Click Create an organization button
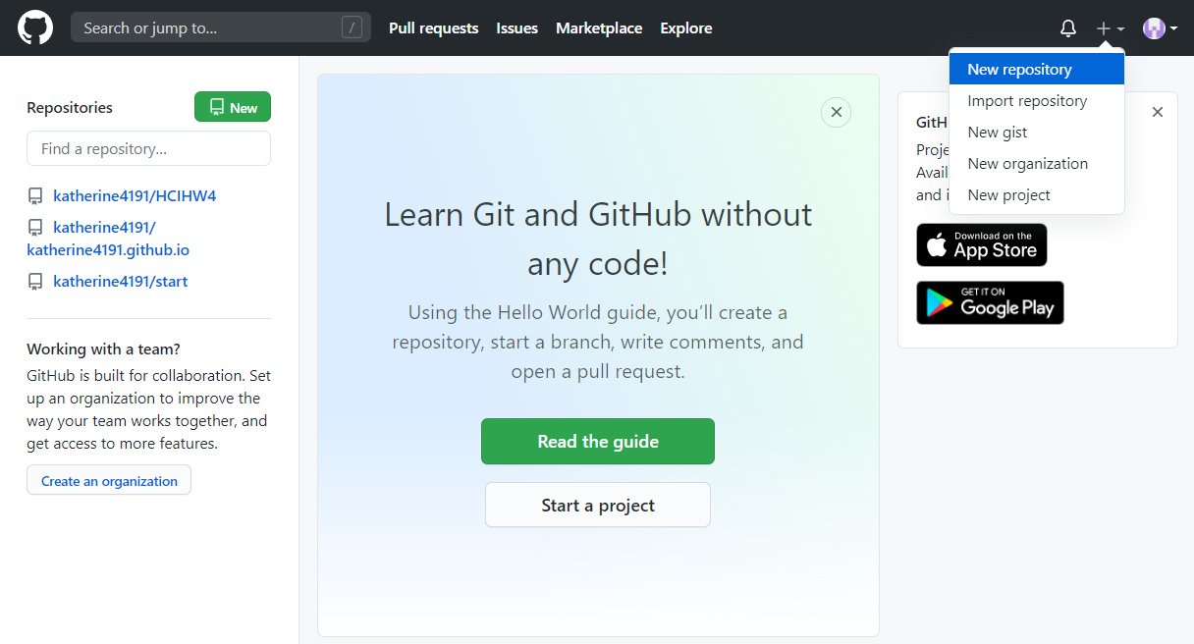The image size is (1194, 644). point(109,480)
